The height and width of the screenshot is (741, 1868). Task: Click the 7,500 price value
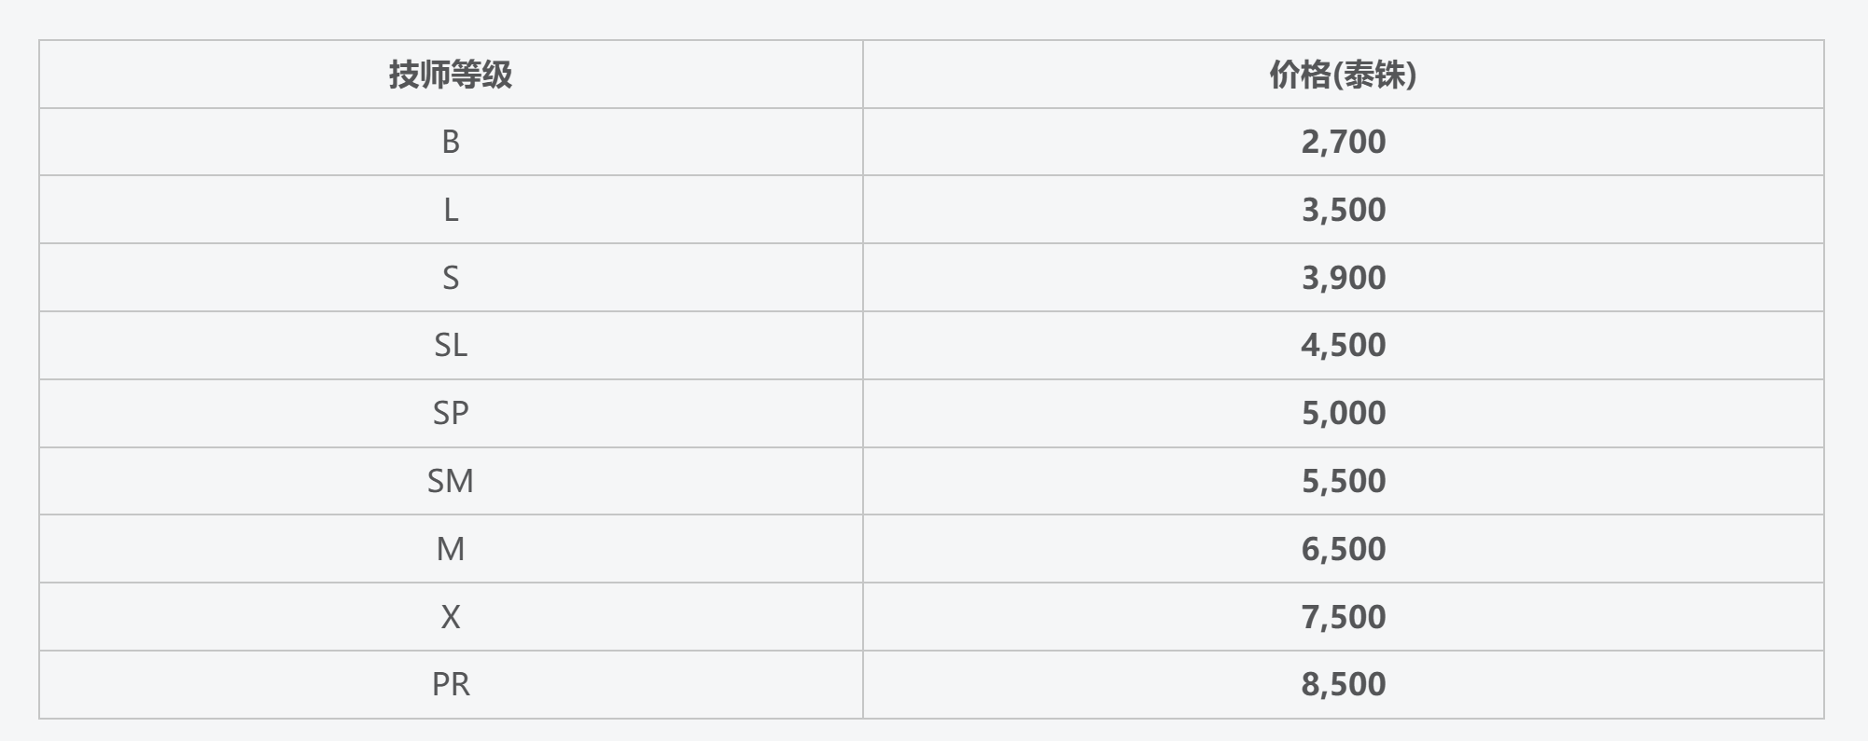point(1343,617)
